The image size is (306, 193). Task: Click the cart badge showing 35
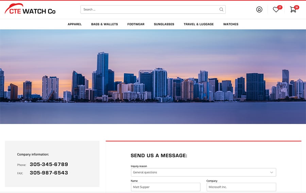296,7
